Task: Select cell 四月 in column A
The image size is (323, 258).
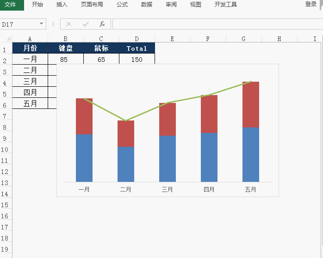Action: (x=30, y=92)
